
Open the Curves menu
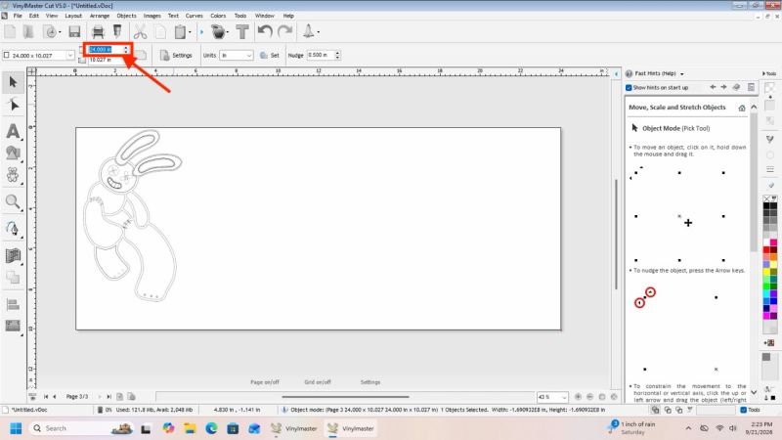(x=194, y=16)
